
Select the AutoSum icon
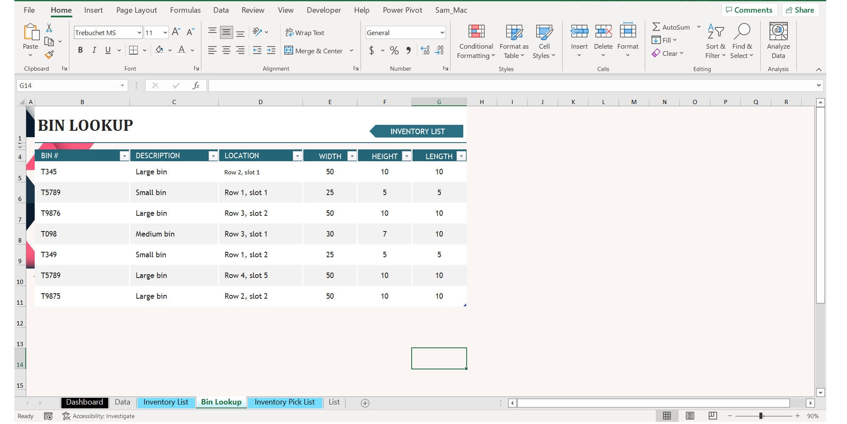[x=656, y=27]
